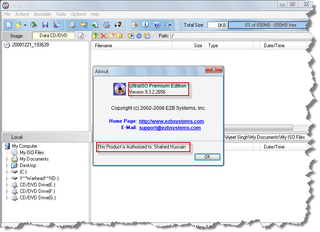Click the blue question-mark Help icon

(x=157, y=25)
